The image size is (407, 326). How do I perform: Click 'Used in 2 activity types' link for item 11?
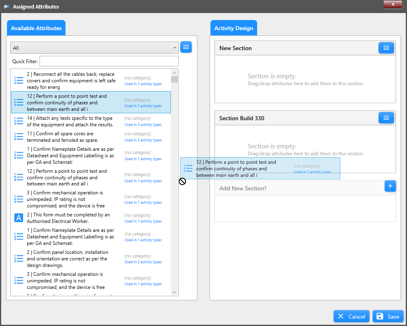coord(143,140)
